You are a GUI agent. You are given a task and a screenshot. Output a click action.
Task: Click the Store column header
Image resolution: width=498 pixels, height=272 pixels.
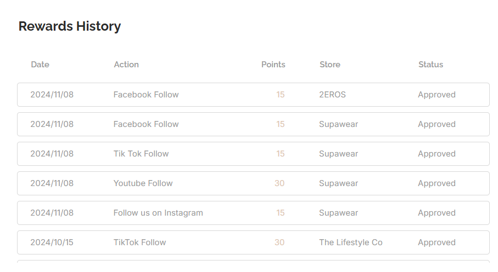(x=329, y=65)
